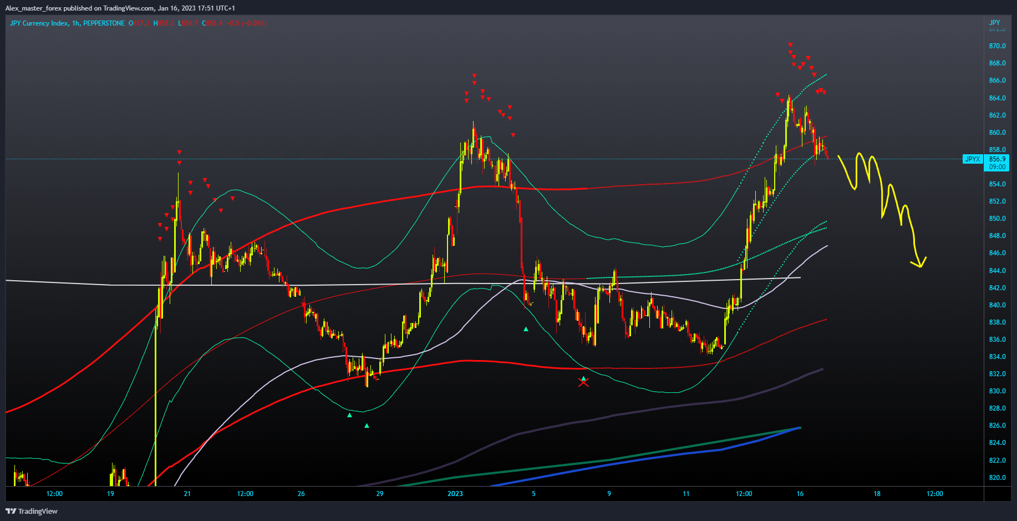The image size is (1017, 521).
Task: Click the 848.0 price axis label
Action: point(997,236)
